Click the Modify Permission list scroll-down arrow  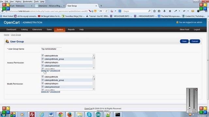point(94,89)
